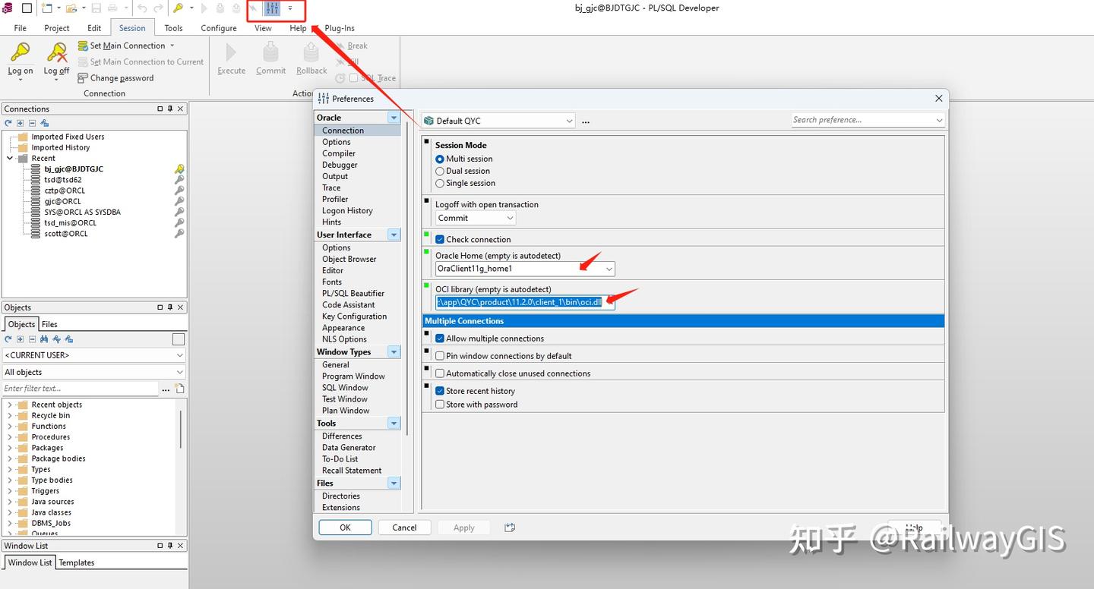1094x589 pixels.
Task: Click the OCI library path field
Action: 525,302
